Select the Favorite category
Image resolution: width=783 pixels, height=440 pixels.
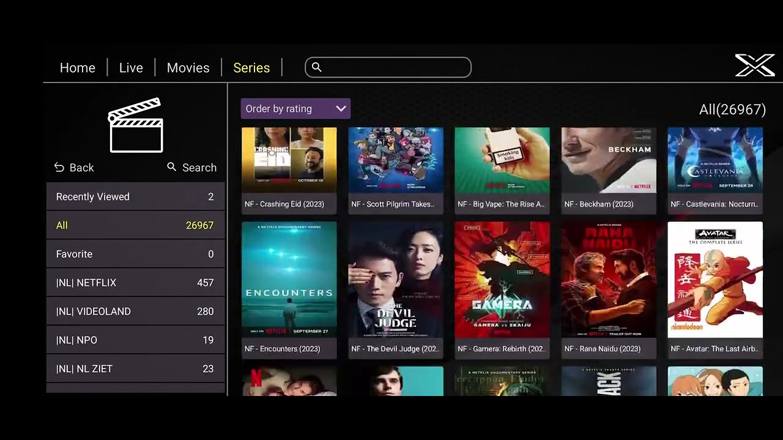[135, 254]
